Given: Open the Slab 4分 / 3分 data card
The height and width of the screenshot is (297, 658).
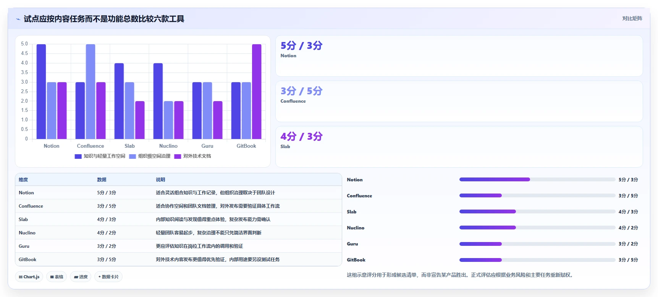Looking at the screenshot, I should pyautogui.click(x=459, y=147).
